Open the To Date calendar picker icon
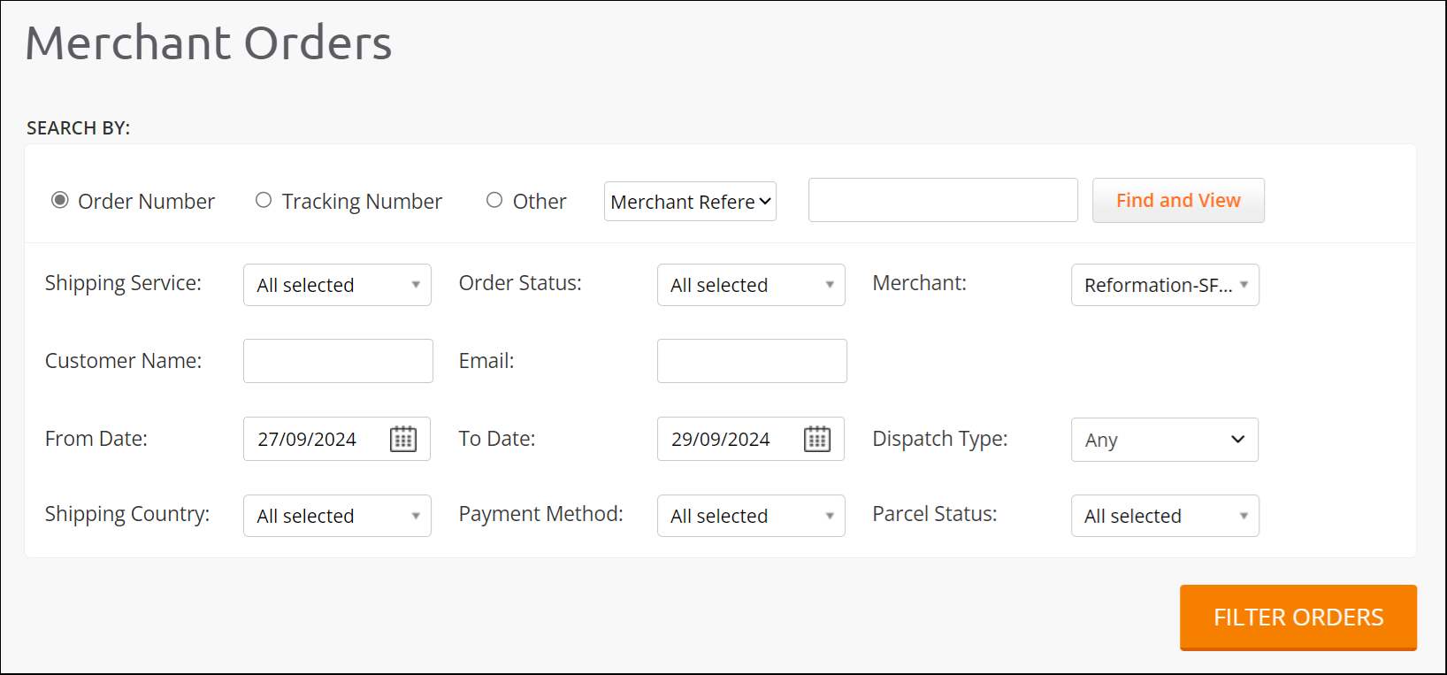The width and height of the screenshot is (1447, 675). click(x=817, y=439)
